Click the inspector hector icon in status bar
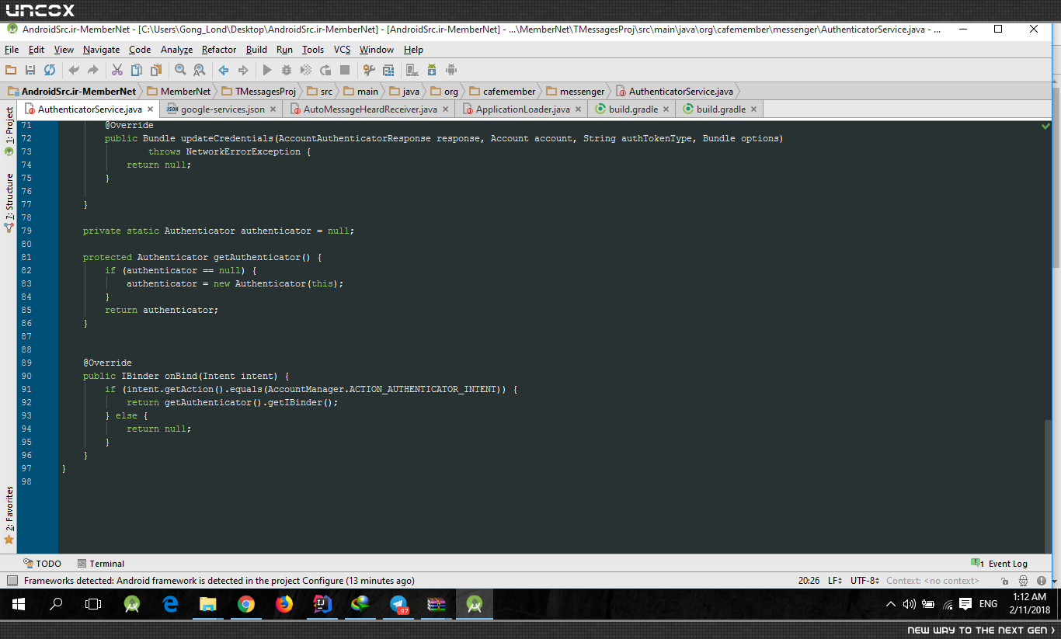 pos(1024,581)
